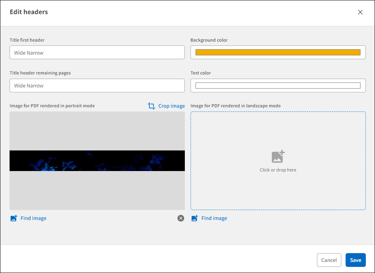This screenshot has width=375, height=273.
Task: Click Title first header input field
Action: point(97,52)
